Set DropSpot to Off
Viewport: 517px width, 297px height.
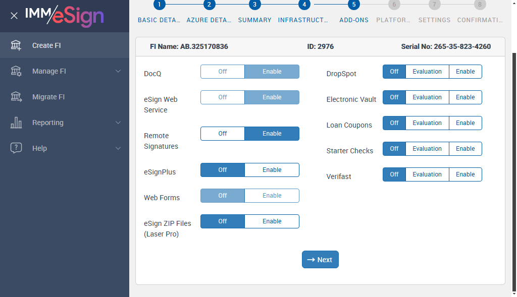coord(394,72)
